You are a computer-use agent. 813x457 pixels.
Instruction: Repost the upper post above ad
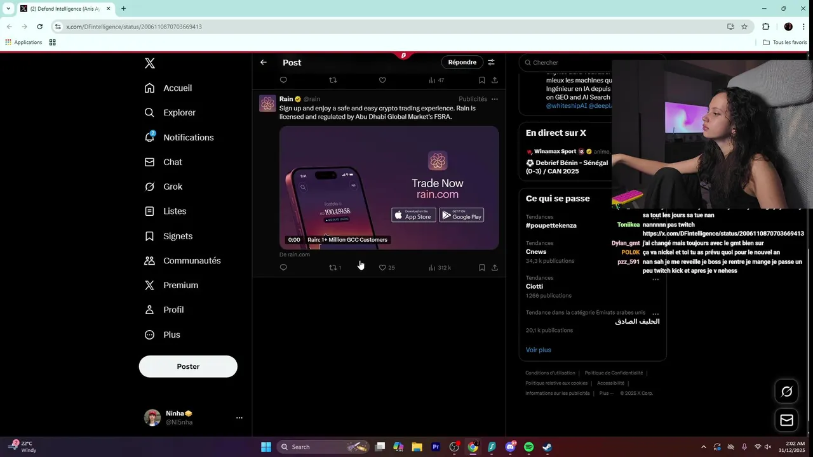(x=333, y=80)
